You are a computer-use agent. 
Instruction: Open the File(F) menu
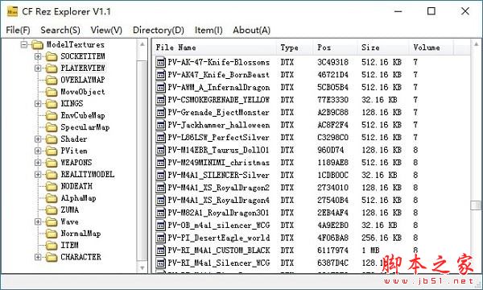19,30
